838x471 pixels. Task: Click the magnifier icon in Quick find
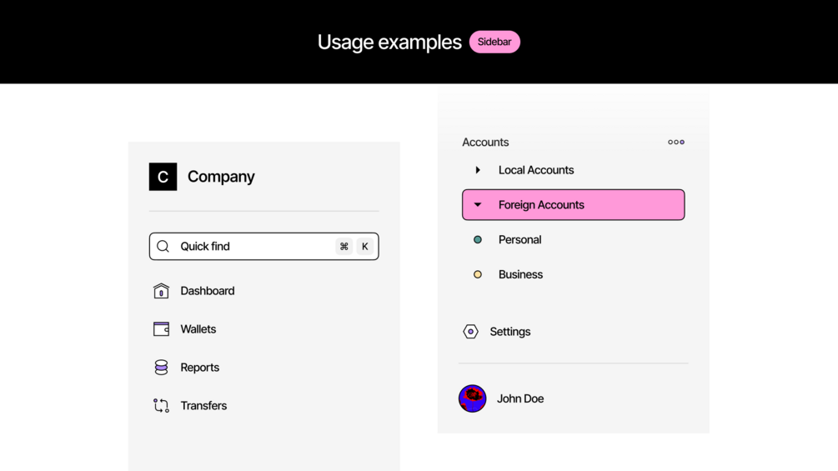[163, 247]
